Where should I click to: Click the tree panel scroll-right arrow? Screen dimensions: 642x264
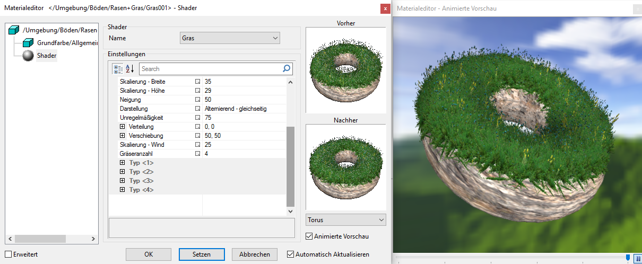point(93,239)
